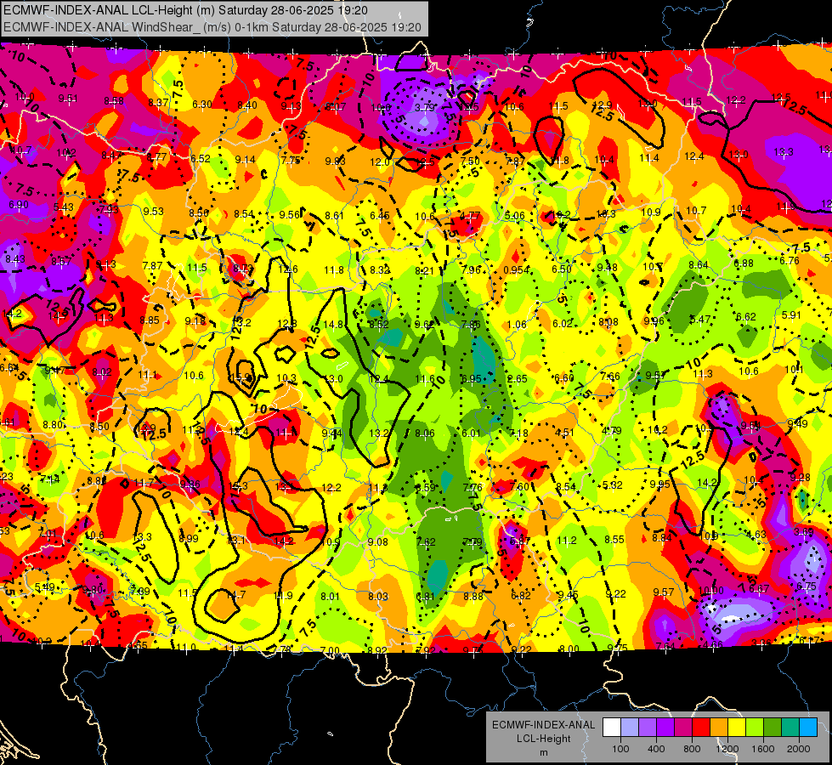This screenshot has width=832, height=765.
Task: Click the wind shear value '9.45'
Action: click(x=568, y=595)
